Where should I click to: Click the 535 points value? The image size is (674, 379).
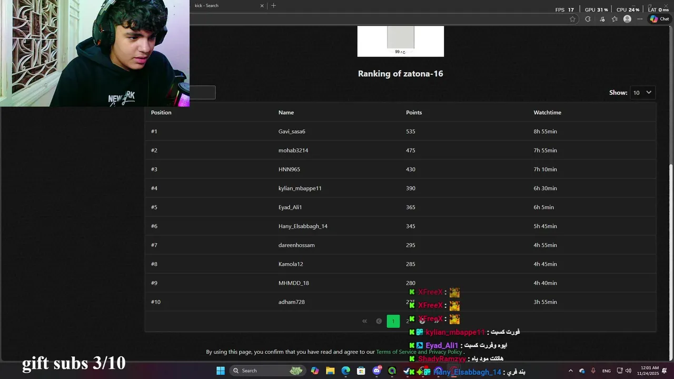[x=410, y=131]
